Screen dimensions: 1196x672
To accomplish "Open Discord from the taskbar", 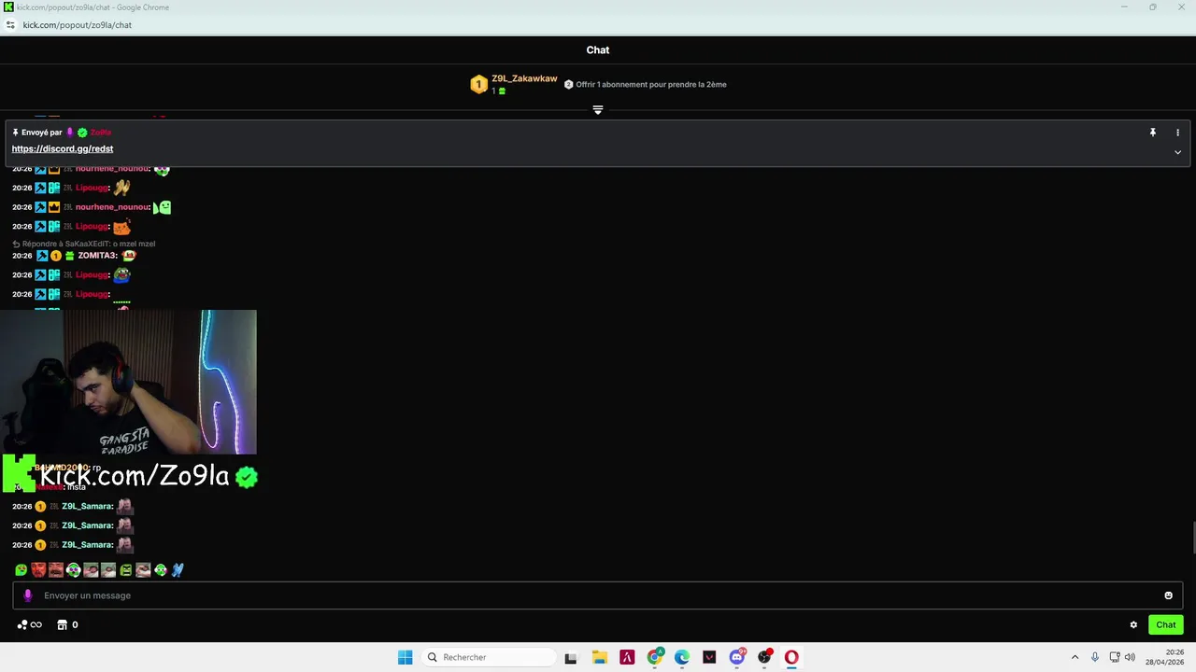I will point(737,657).
